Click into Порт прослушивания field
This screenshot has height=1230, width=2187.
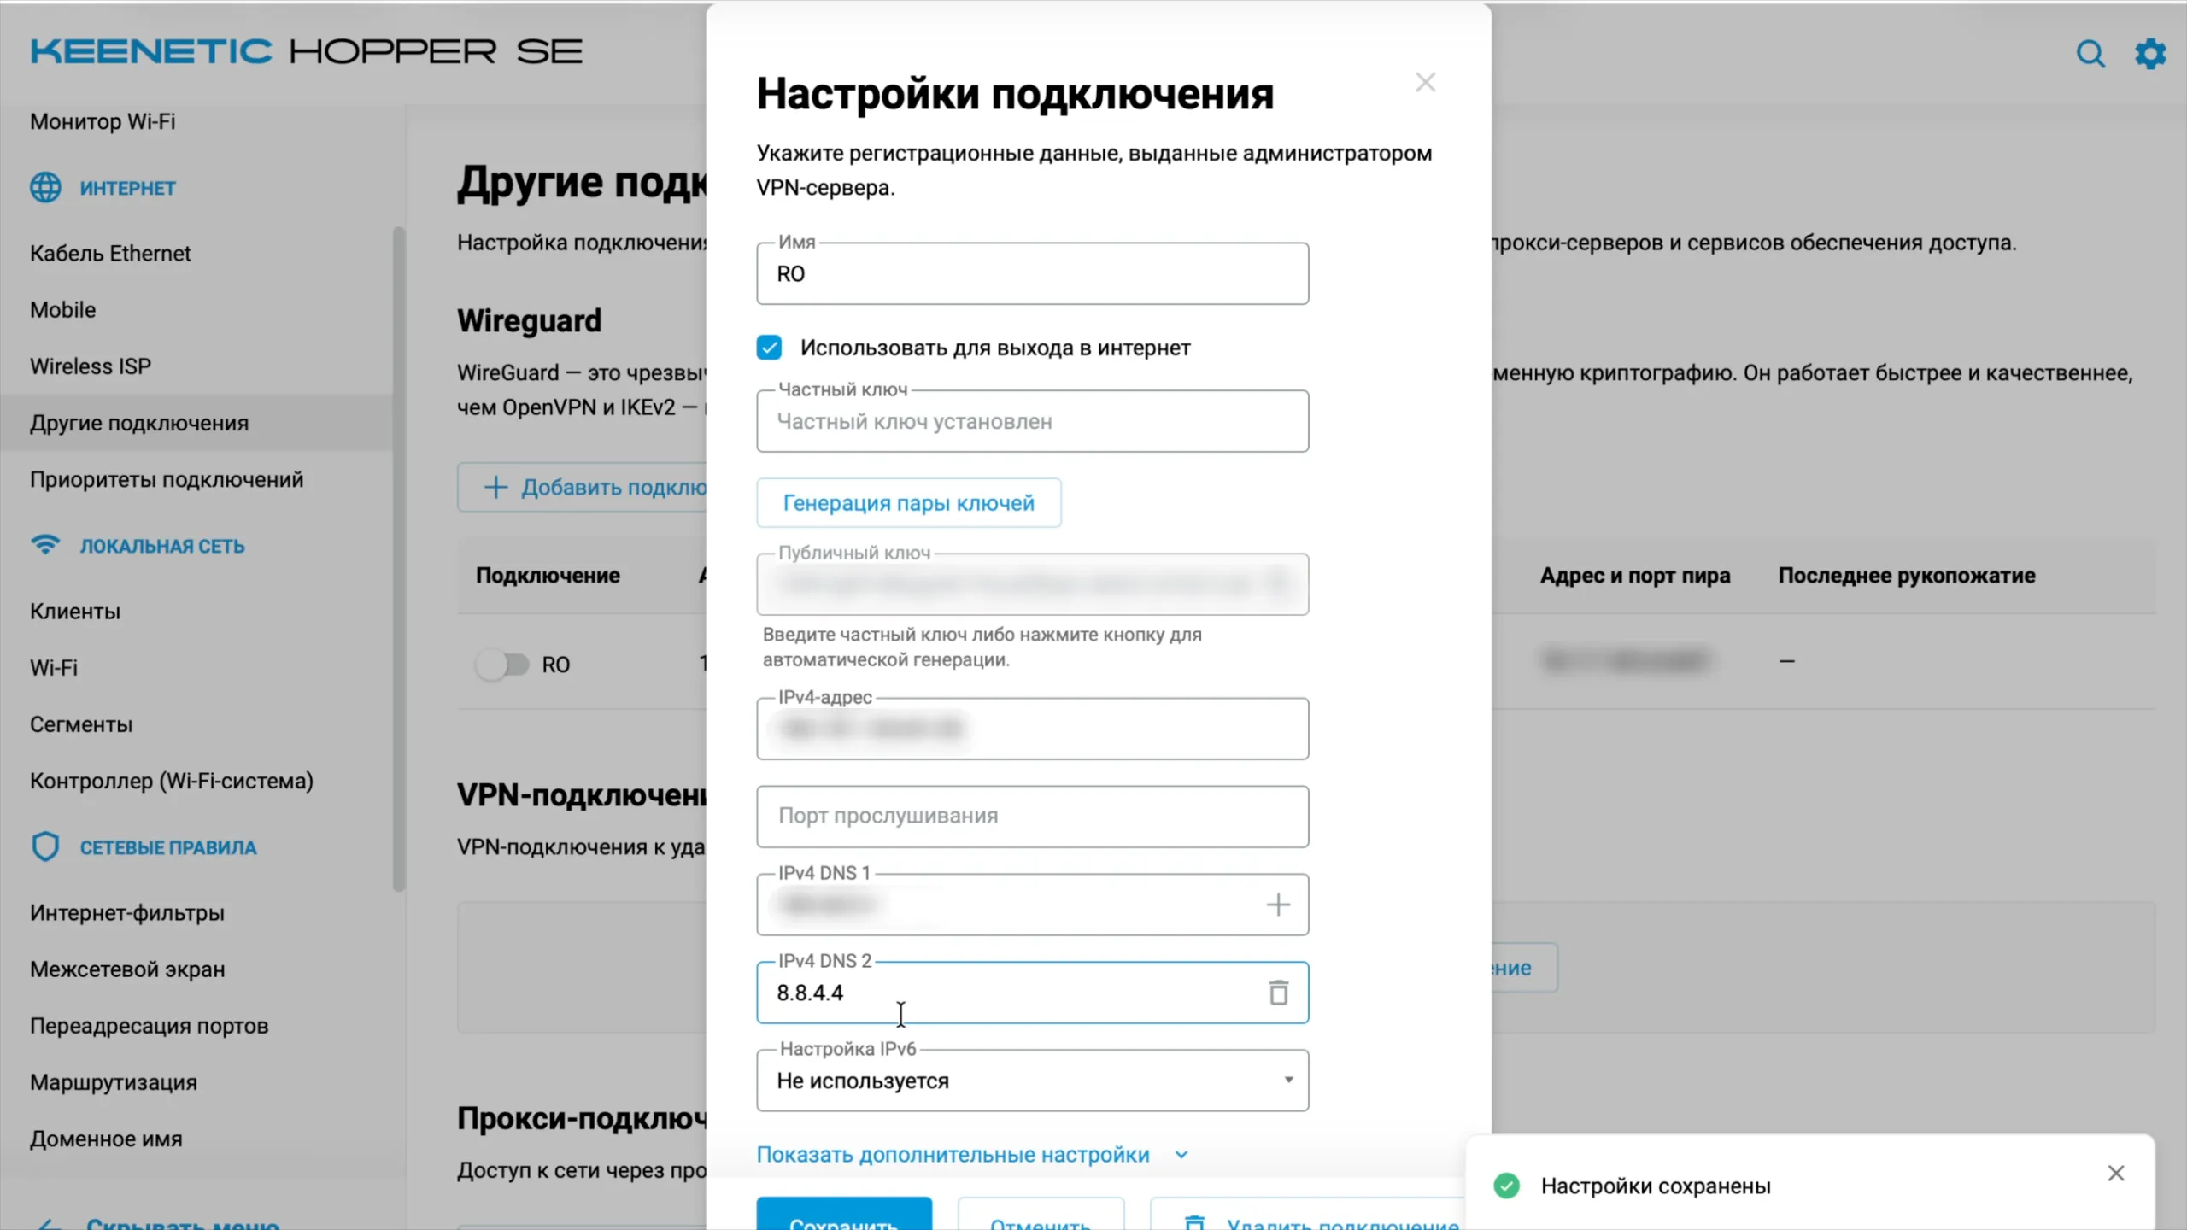click(x=1032, y=817)
